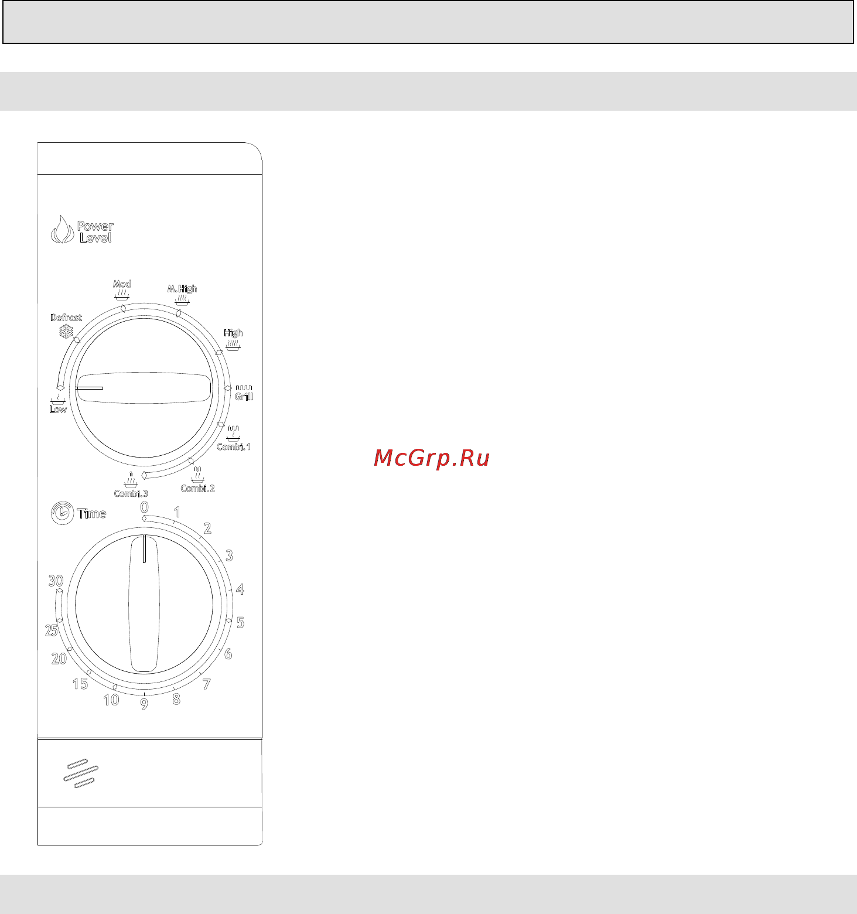Click the 3 minute mark on timer
This screenshot has height=914, width=857.
coord(229,555)
